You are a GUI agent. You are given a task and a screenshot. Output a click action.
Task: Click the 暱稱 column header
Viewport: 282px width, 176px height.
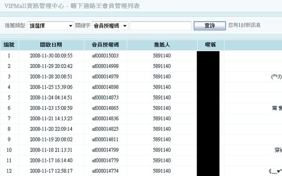tap(211, 45)
